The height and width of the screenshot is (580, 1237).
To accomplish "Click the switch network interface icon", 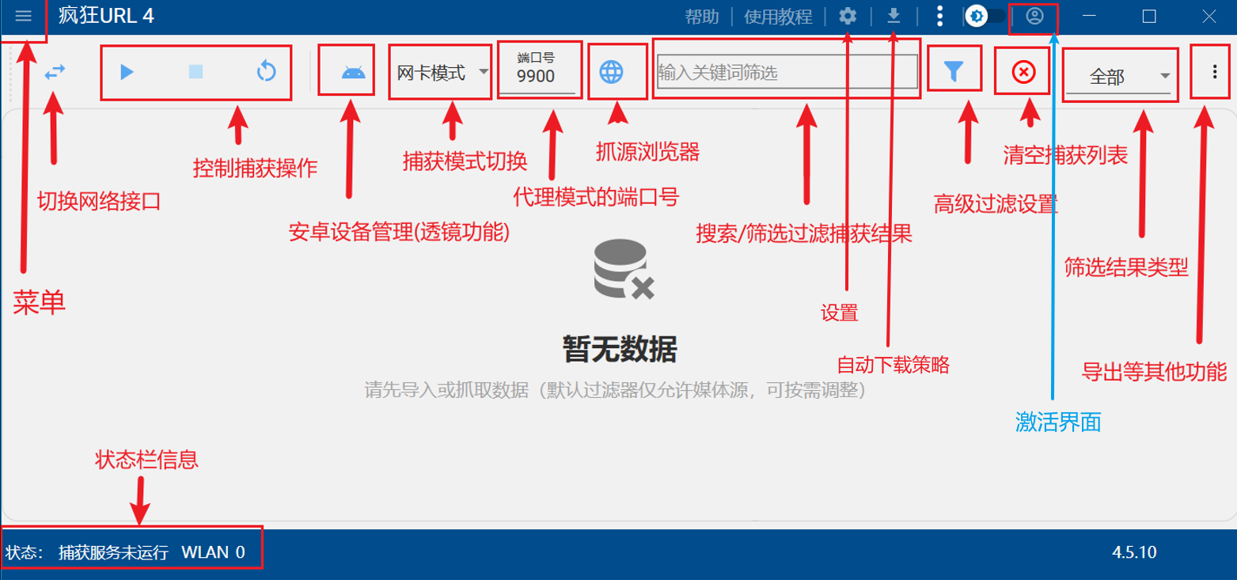I will point(54,71).
